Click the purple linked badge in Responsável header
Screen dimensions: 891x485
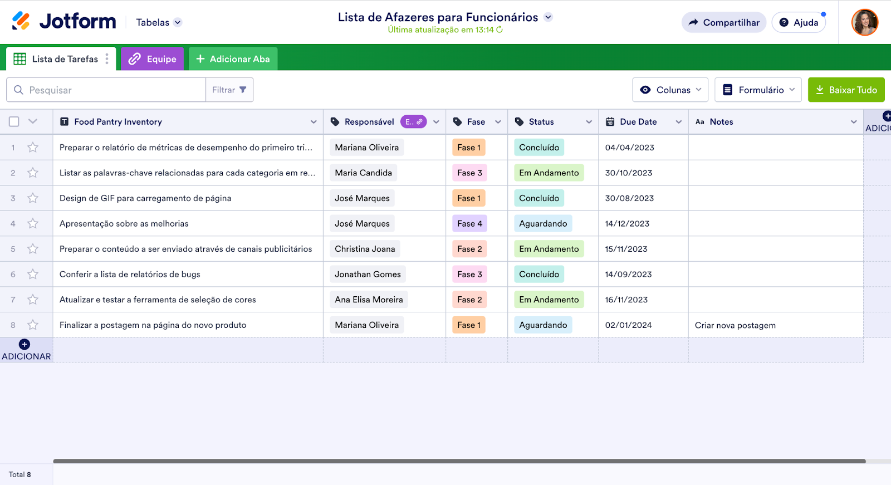tap(414, 122)
